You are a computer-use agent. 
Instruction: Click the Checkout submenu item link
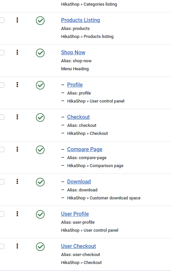pos(79,117)
